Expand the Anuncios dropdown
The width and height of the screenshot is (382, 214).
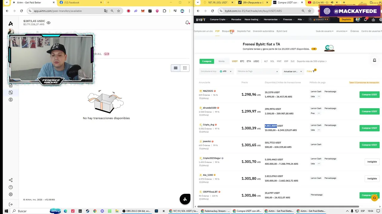342,31
